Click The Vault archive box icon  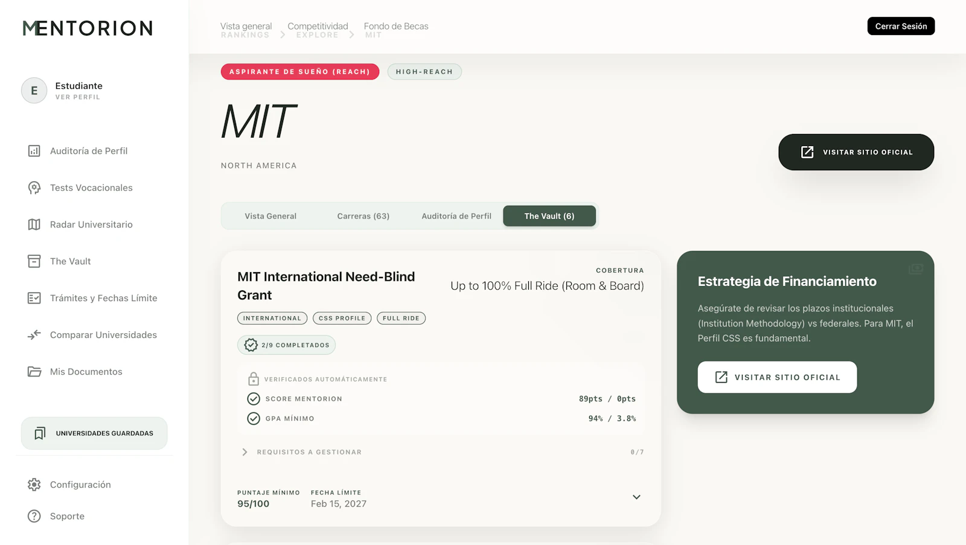point(34,261)
